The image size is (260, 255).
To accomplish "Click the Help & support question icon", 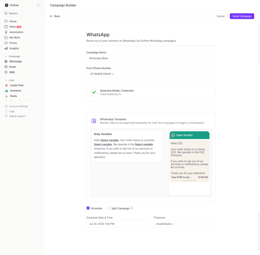I will coord(6,116).
